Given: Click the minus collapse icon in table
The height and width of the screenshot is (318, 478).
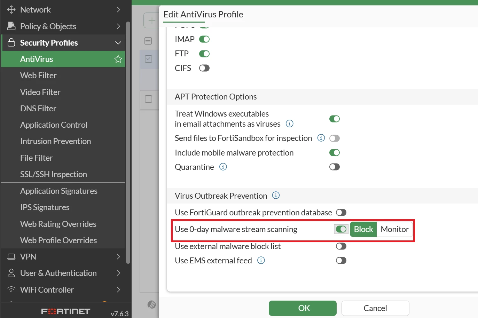Looking at the screenshot, I should [x=148, y=41].
